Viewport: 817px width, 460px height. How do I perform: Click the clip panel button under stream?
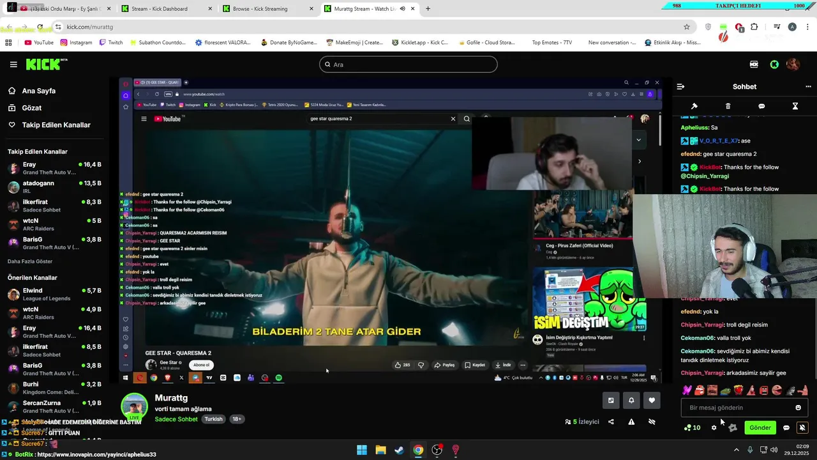(x=611, y=401)
